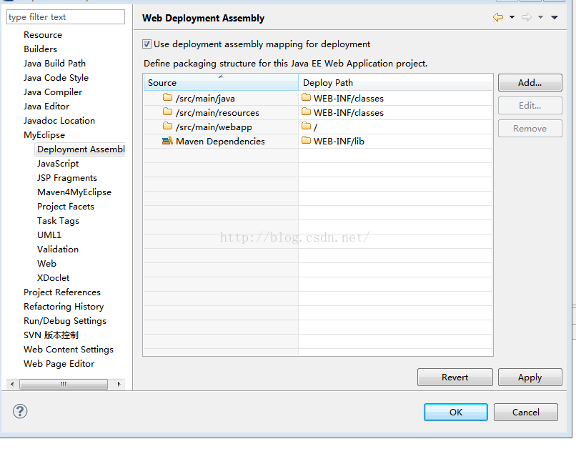
Task: Click the Maven Dependencies library icon
Action: click(x=167, y=140)
